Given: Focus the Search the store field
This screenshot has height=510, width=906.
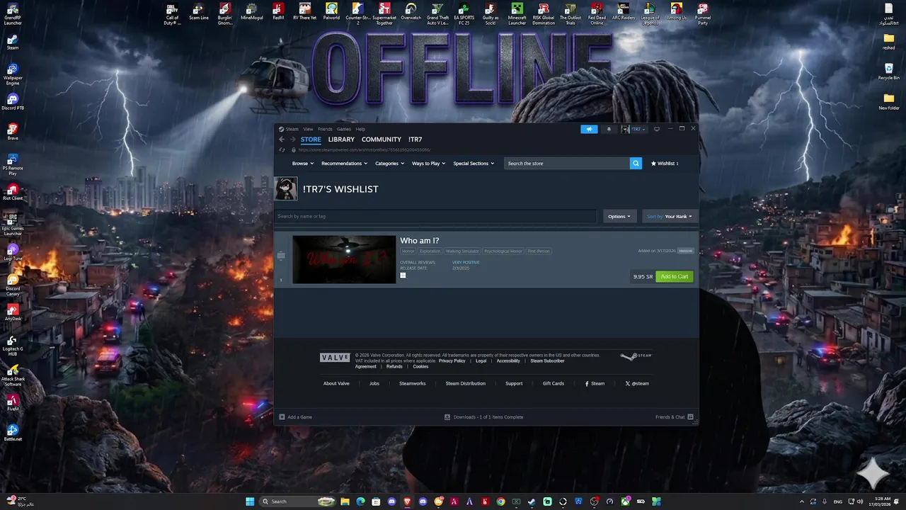Looking at the screenshot, I should pyautogui.click(x=567, y=164).
